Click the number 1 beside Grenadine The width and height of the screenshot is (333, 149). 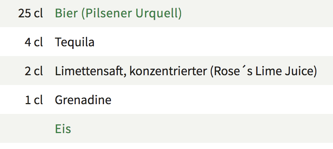tap(28, 100)
